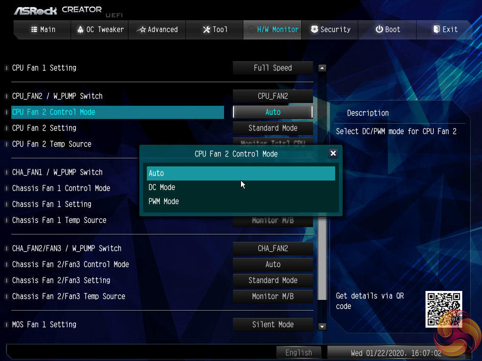Open the Security tab

point(330,30)
